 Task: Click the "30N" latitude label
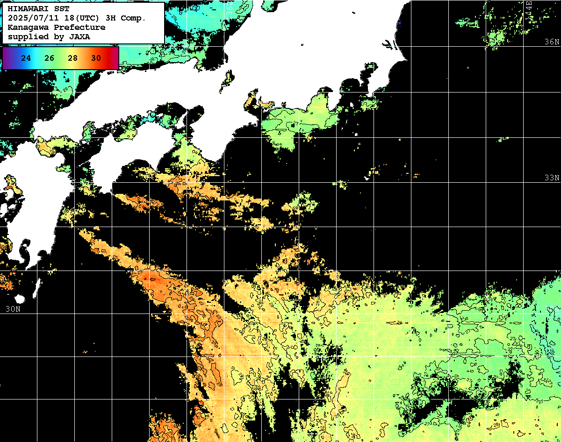click(13, 309)
